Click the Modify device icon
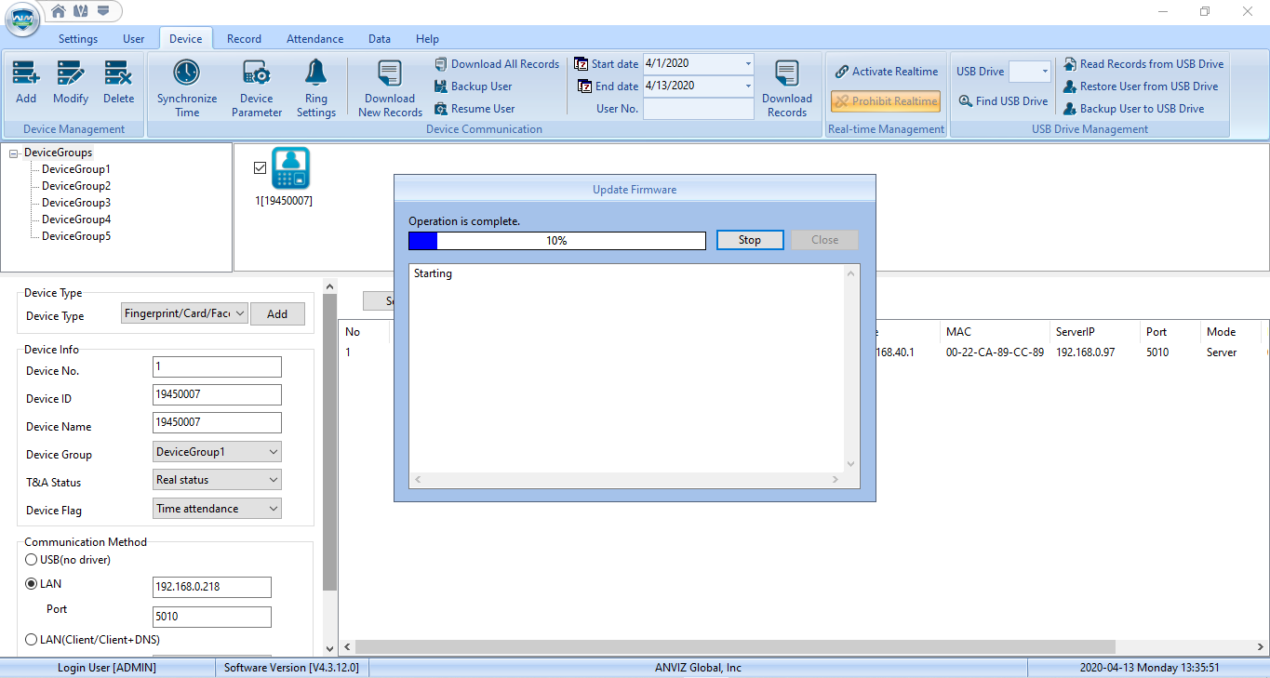Image resolution: width=1270 pixels, height=678 pixels. click(x=71, y=73)
